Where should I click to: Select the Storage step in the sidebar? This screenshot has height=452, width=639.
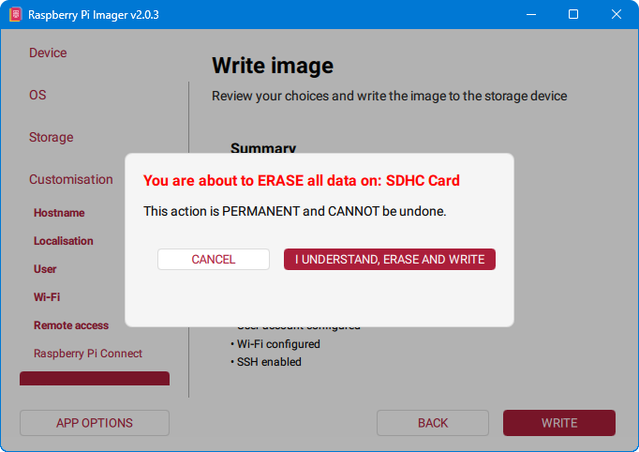click(x=51, y=138)
